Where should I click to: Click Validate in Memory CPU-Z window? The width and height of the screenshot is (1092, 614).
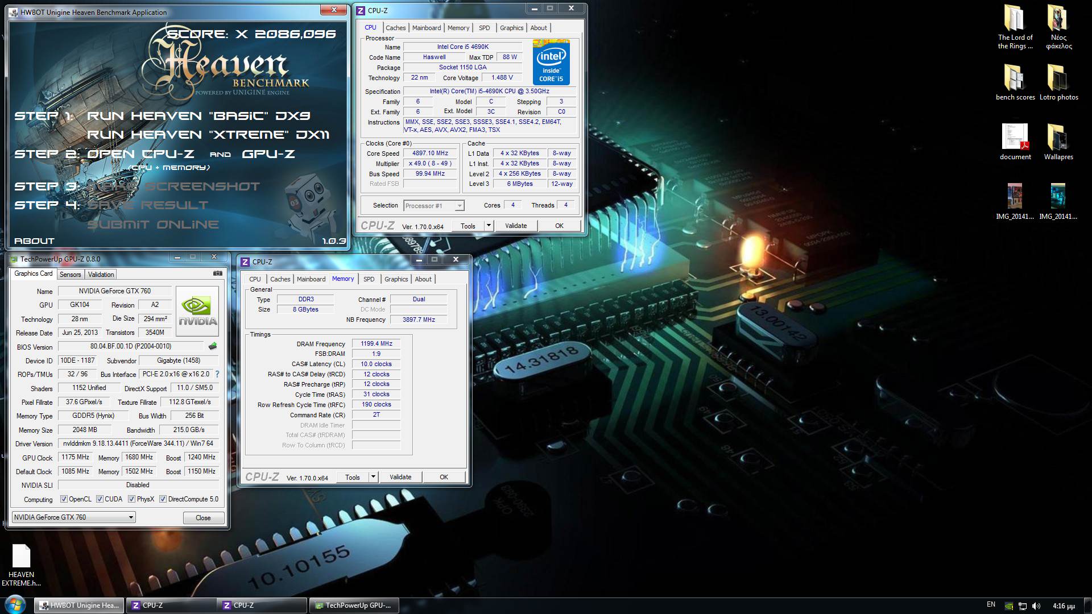[x=400, y=477]
